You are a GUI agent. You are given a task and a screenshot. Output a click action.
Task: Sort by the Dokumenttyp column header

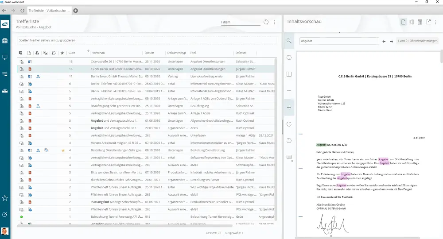click(x=177, y=53)
